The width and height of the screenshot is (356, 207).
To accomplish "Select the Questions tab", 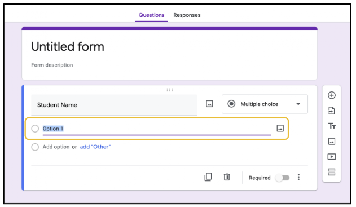I will point(151,15).
